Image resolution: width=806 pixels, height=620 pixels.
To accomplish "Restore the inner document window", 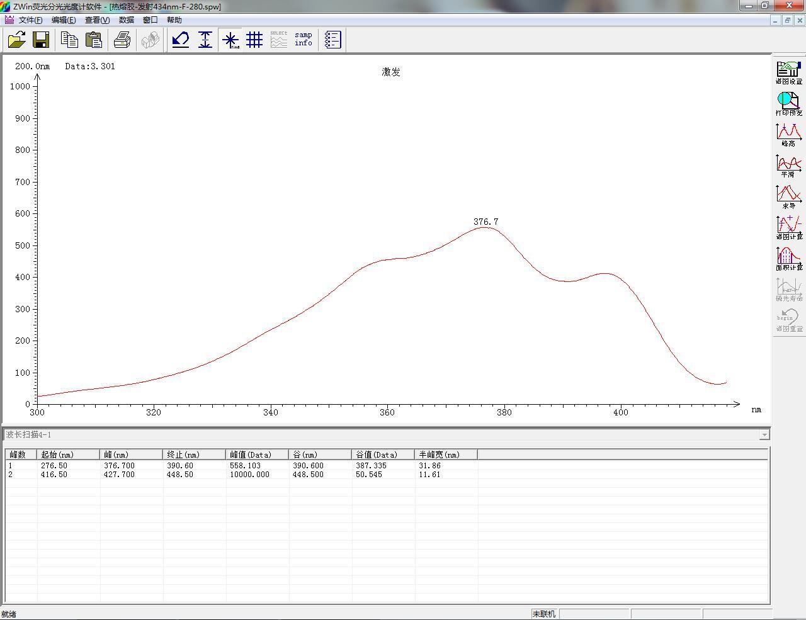I will (x=787, y=20).
